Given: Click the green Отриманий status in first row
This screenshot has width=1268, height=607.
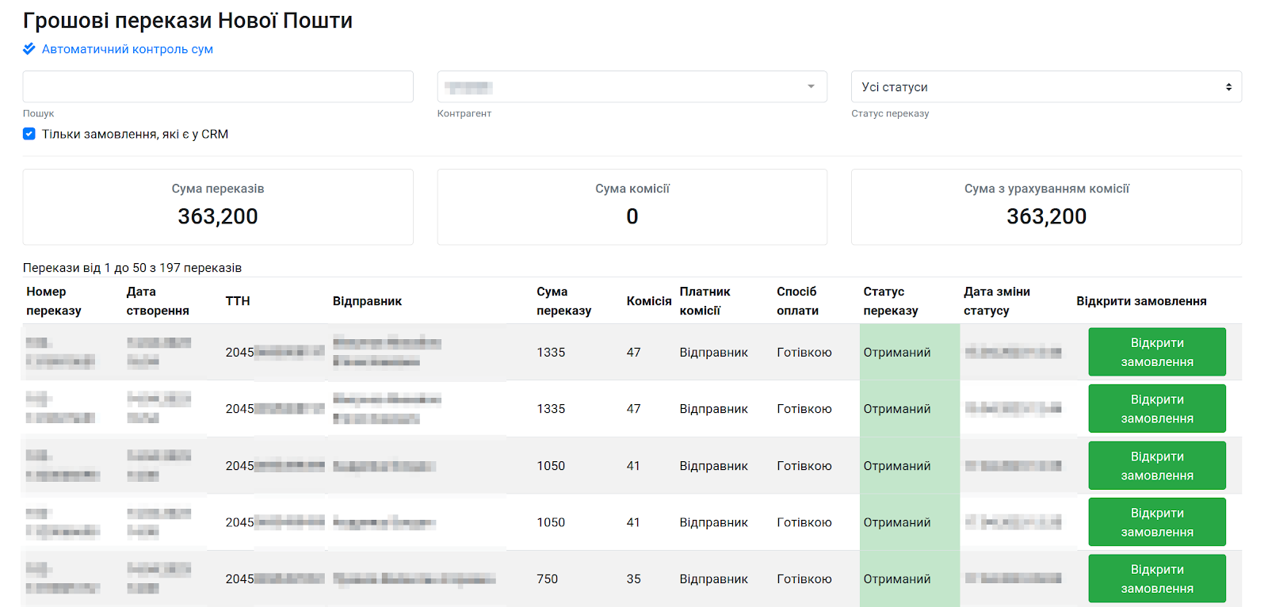Looking at the screenshot, I should 897,352.
